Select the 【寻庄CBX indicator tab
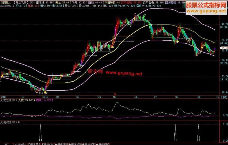Viewport: 228px width, 145px height. [x=48, y=144]
